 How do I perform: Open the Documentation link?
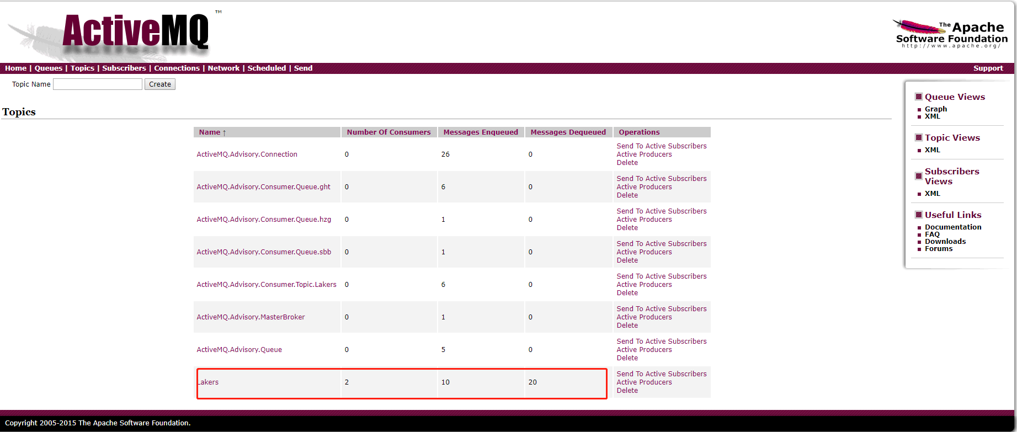coord(953,227)
